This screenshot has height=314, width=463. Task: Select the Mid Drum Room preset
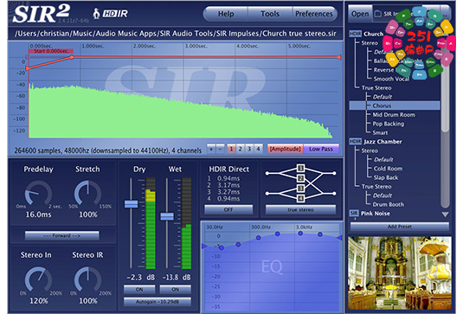click(x=394, y=115)
